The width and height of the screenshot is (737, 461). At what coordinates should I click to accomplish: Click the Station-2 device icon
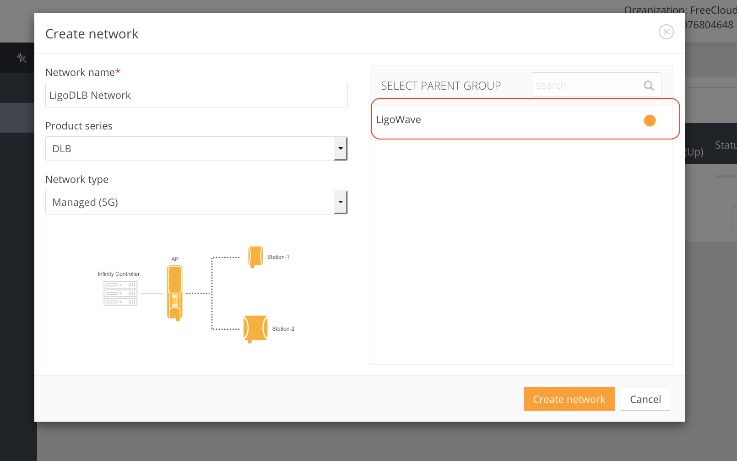255,328
